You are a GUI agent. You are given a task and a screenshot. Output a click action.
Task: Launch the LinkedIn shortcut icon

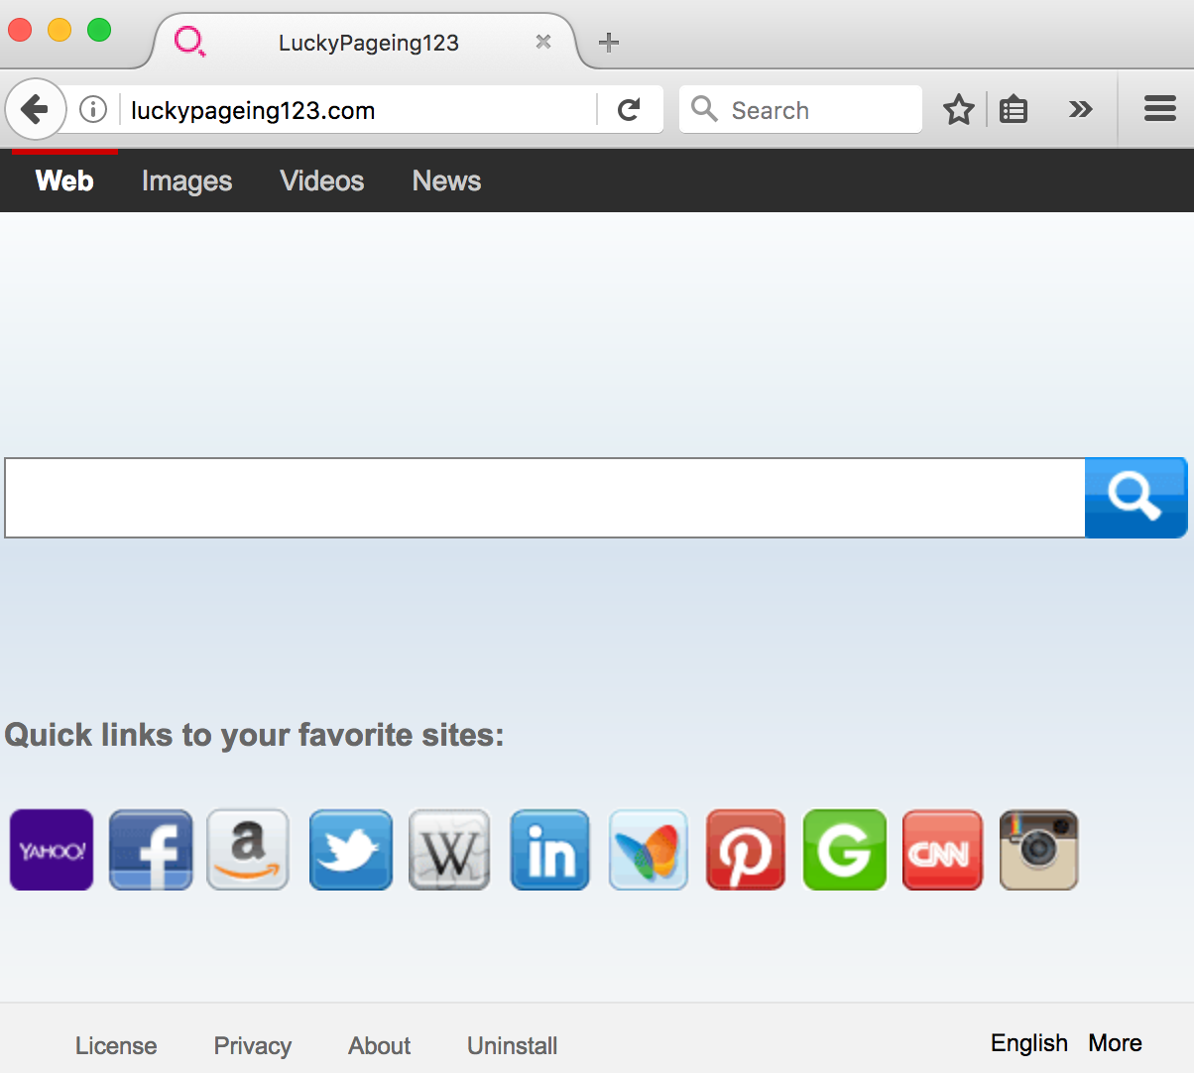click(x=549, y=850)
